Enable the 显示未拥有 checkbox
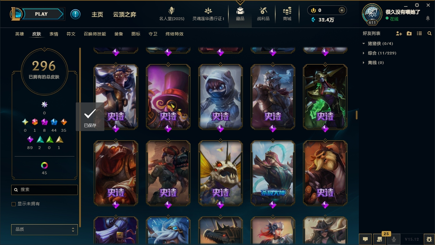The image size is (435, 245). point(14,204)
